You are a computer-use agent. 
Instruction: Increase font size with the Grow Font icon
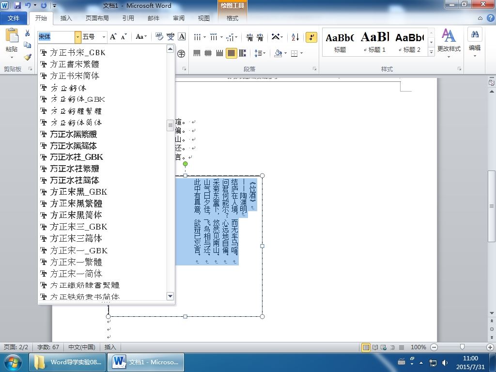pyautogui.click(x=113, y=37)
